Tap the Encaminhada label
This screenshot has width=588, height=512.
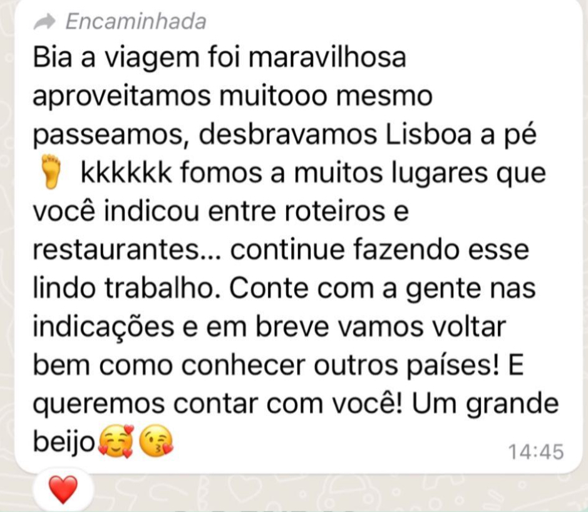click(136, 21)
